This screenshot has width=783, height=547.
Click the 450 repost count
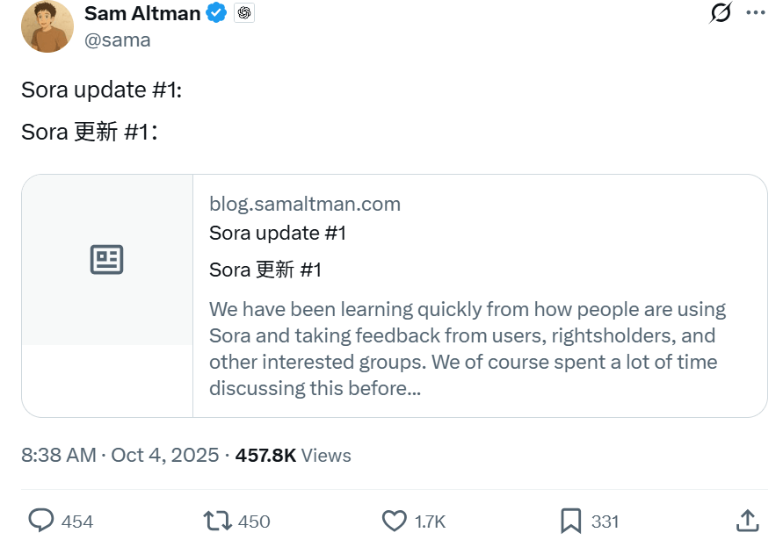(x=254, y=522)
